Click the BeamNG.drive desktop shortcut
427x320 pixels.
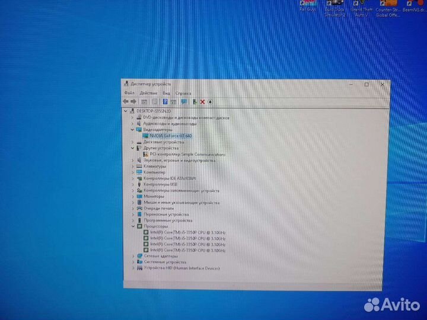point(415,6)
